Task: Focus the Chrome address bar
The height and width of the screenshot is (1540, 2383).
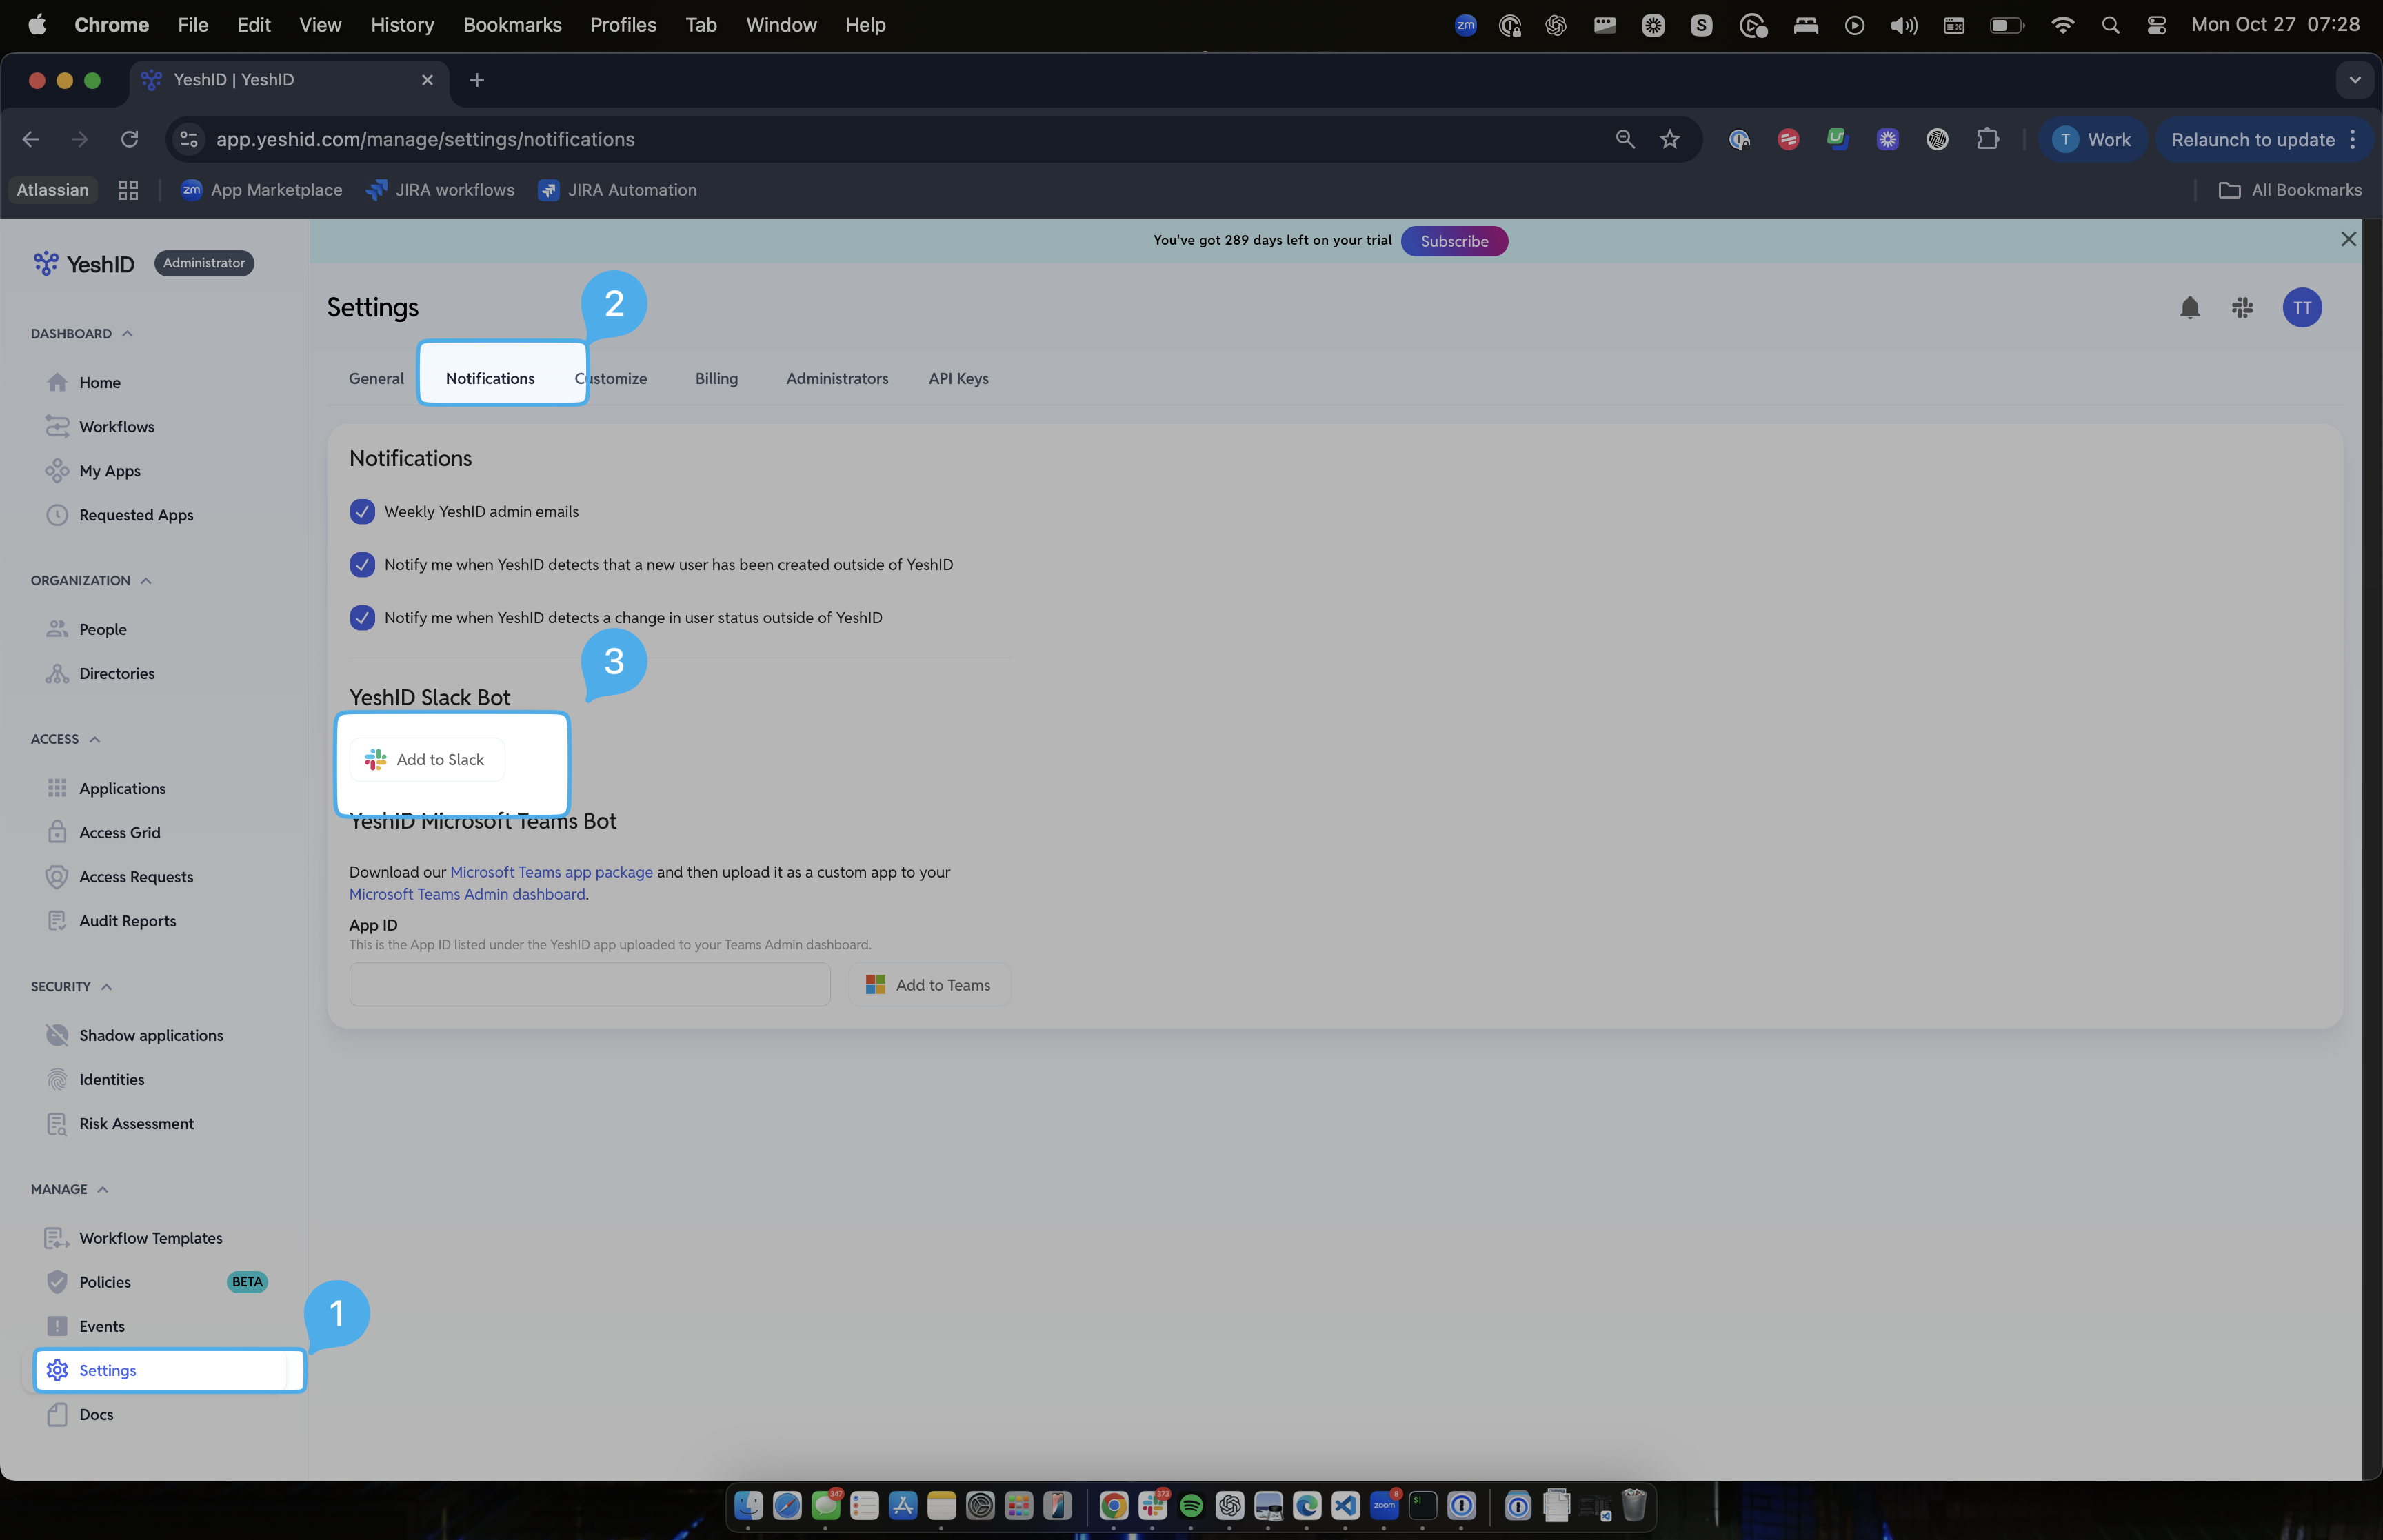Action: (900, 139)
